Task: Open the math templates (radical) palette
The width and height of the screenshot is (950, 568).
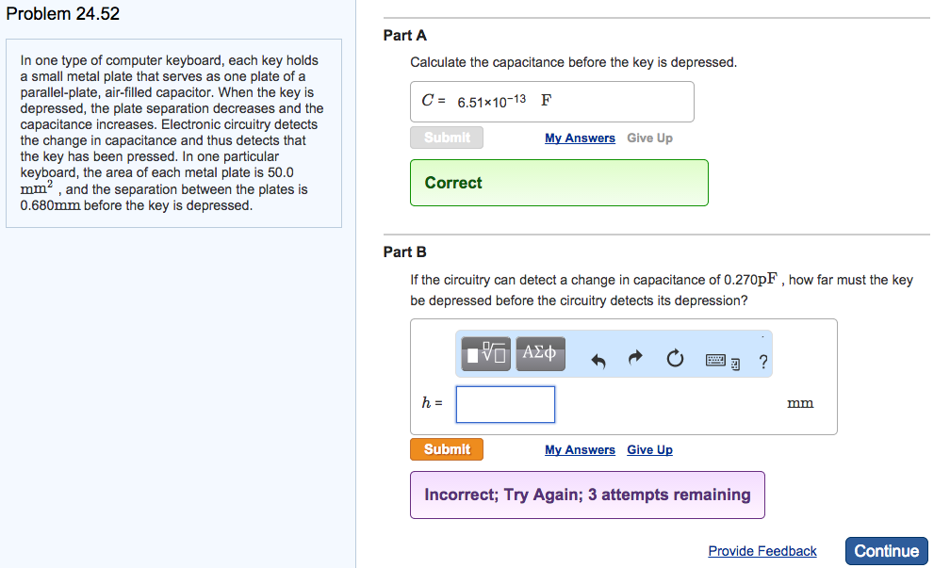Action: coord(486,353)
